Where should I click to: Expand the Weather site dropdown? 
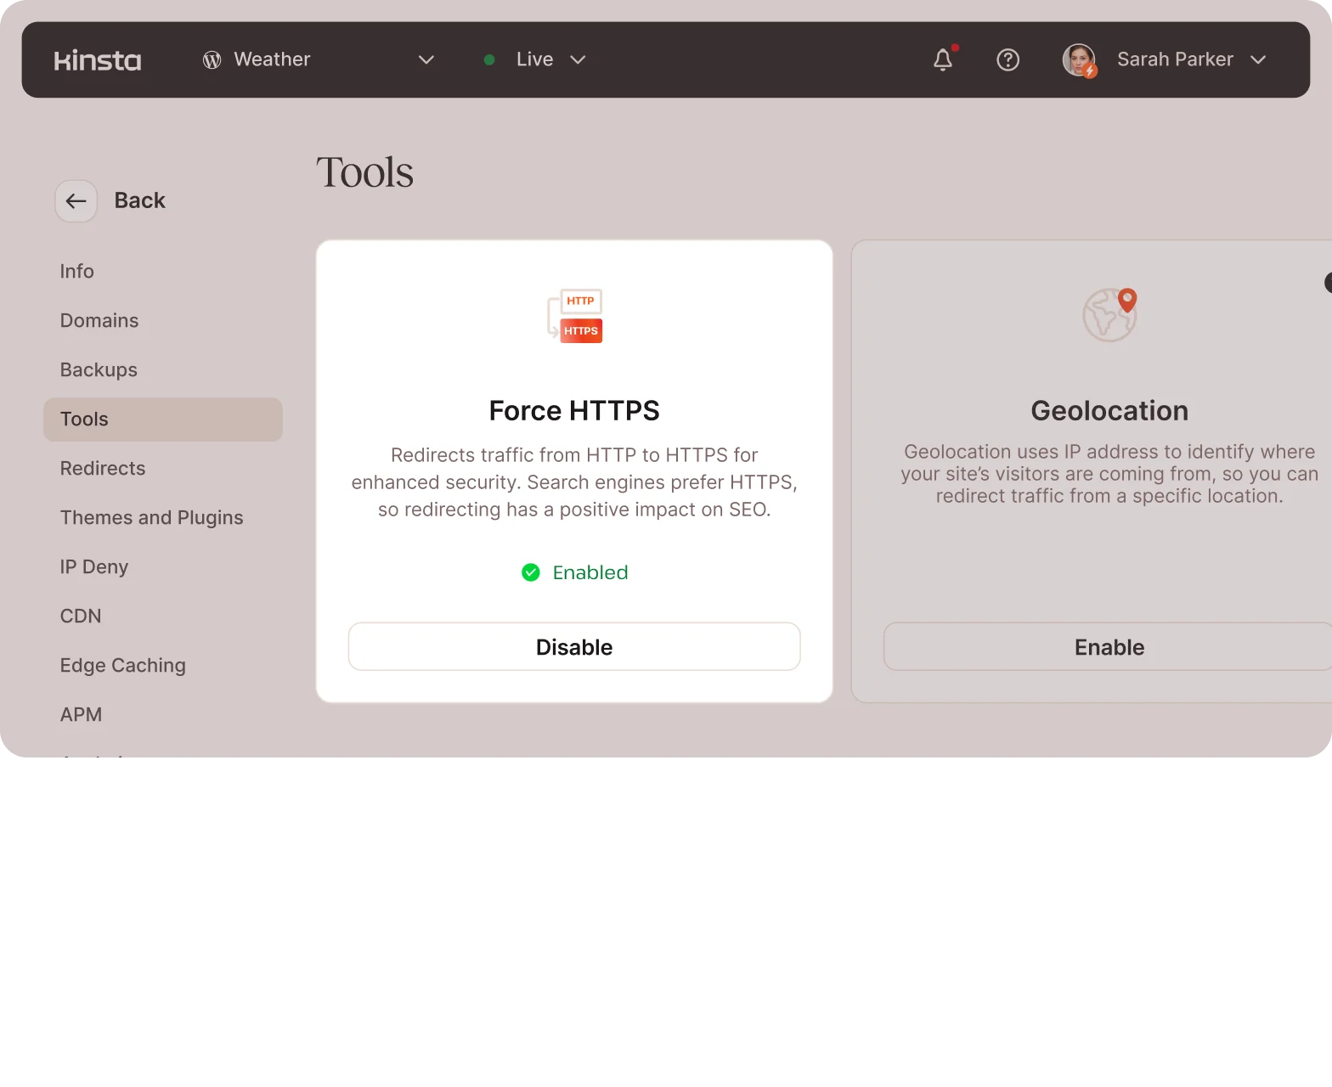point(426,59)
